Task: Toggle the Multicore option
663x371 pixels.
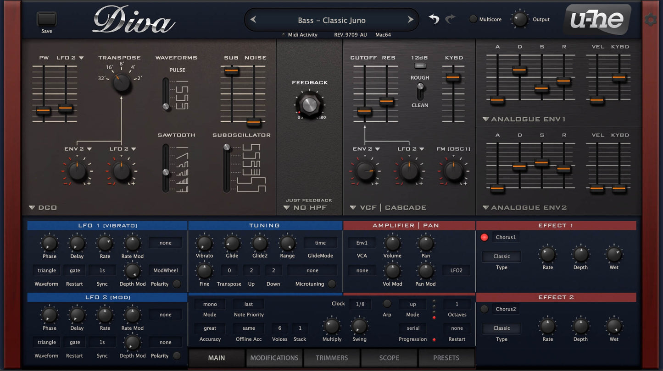Action: pos(473,19)
